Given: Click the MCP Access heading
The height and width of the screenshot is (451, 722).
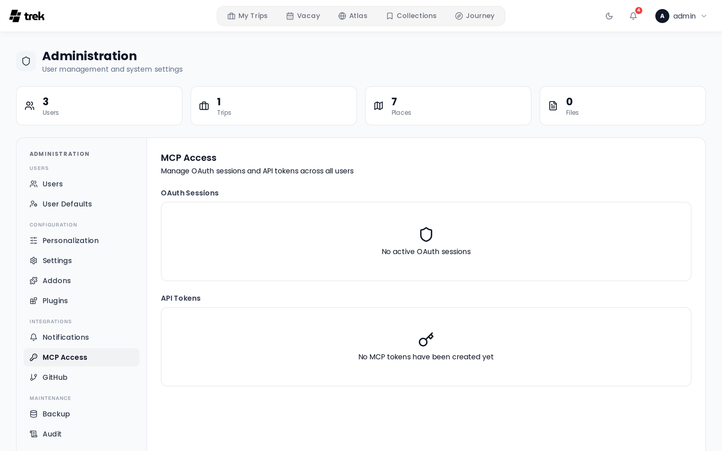Looking at the screenshot, I should (x=189, y=158).
